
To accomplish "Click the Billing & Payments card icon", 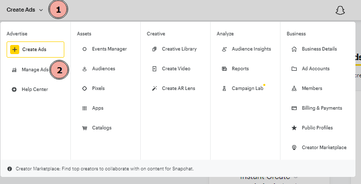I will click(x=294, y=108).
